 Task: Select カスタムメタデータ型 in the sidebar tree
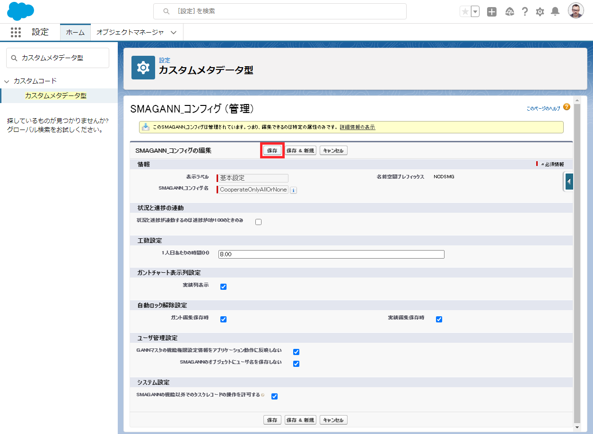click(56, 95)
